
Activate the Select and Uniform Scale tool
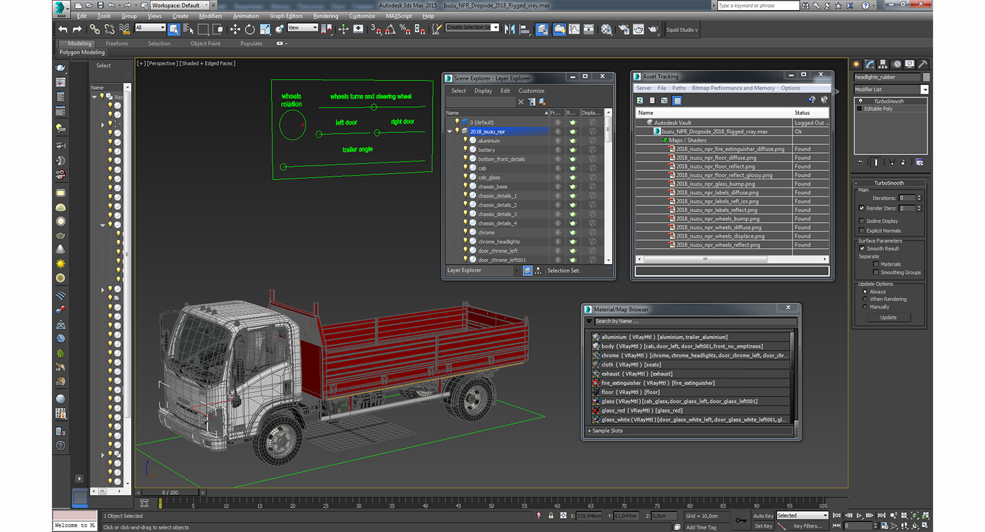point(265,29)
